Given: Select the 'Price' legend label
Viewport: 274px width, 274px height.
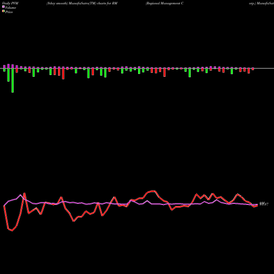Looking at the screenshot, I should (x=9, y=12).
